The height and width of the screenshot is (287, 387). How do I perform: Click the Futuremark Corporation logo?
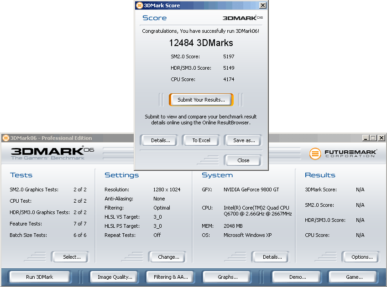[x=343, y=154]
